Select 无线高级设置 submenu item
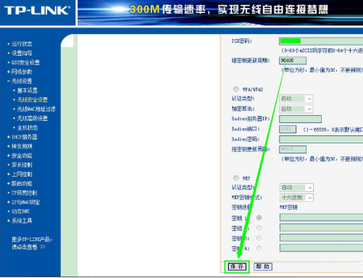The image size is (363, 278). [x=33, y=118]
